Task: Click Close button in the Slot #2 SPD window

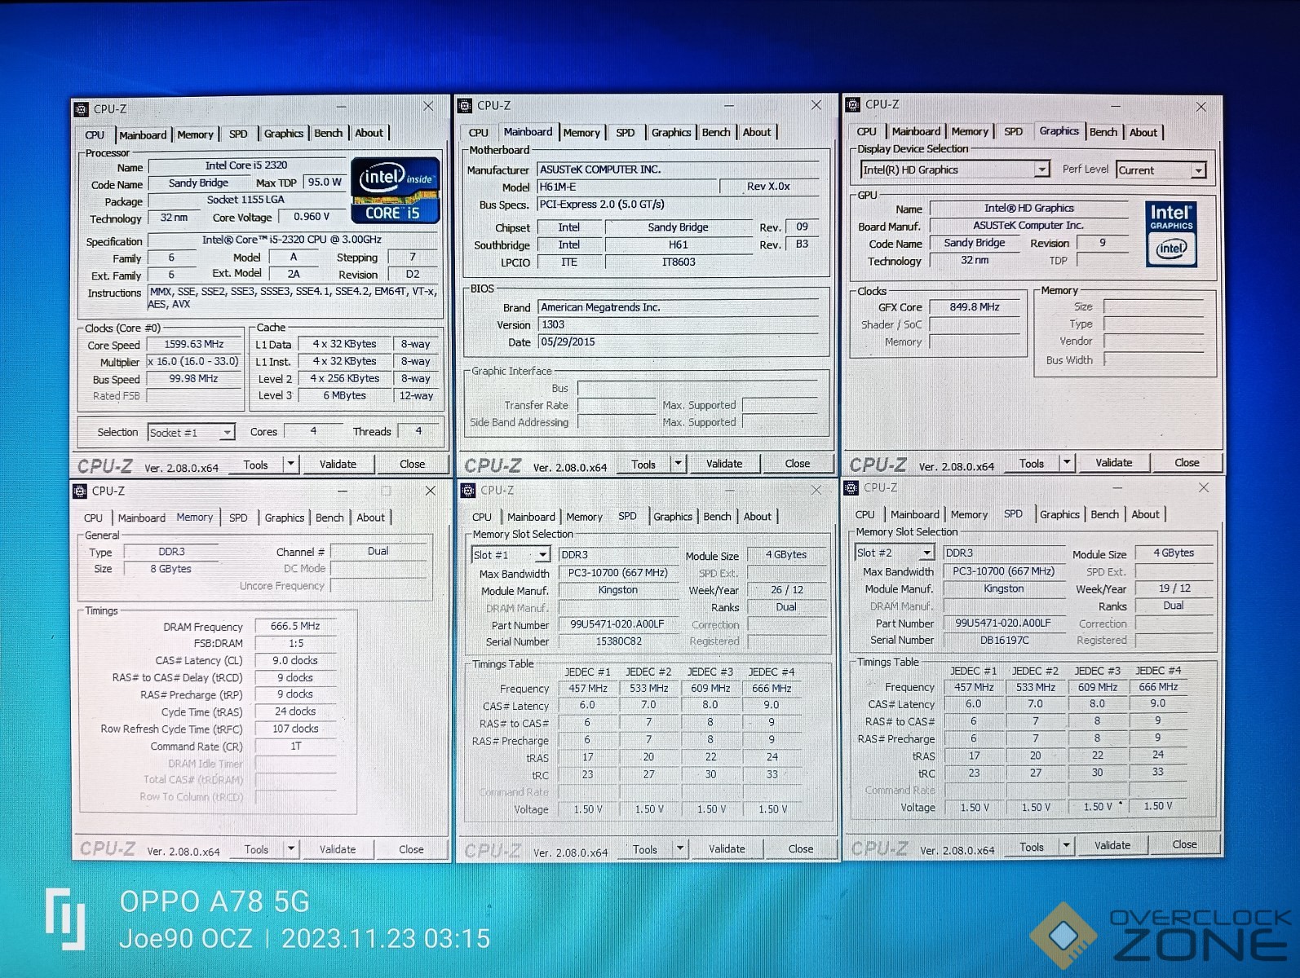Action: [x=1184, y=844]
